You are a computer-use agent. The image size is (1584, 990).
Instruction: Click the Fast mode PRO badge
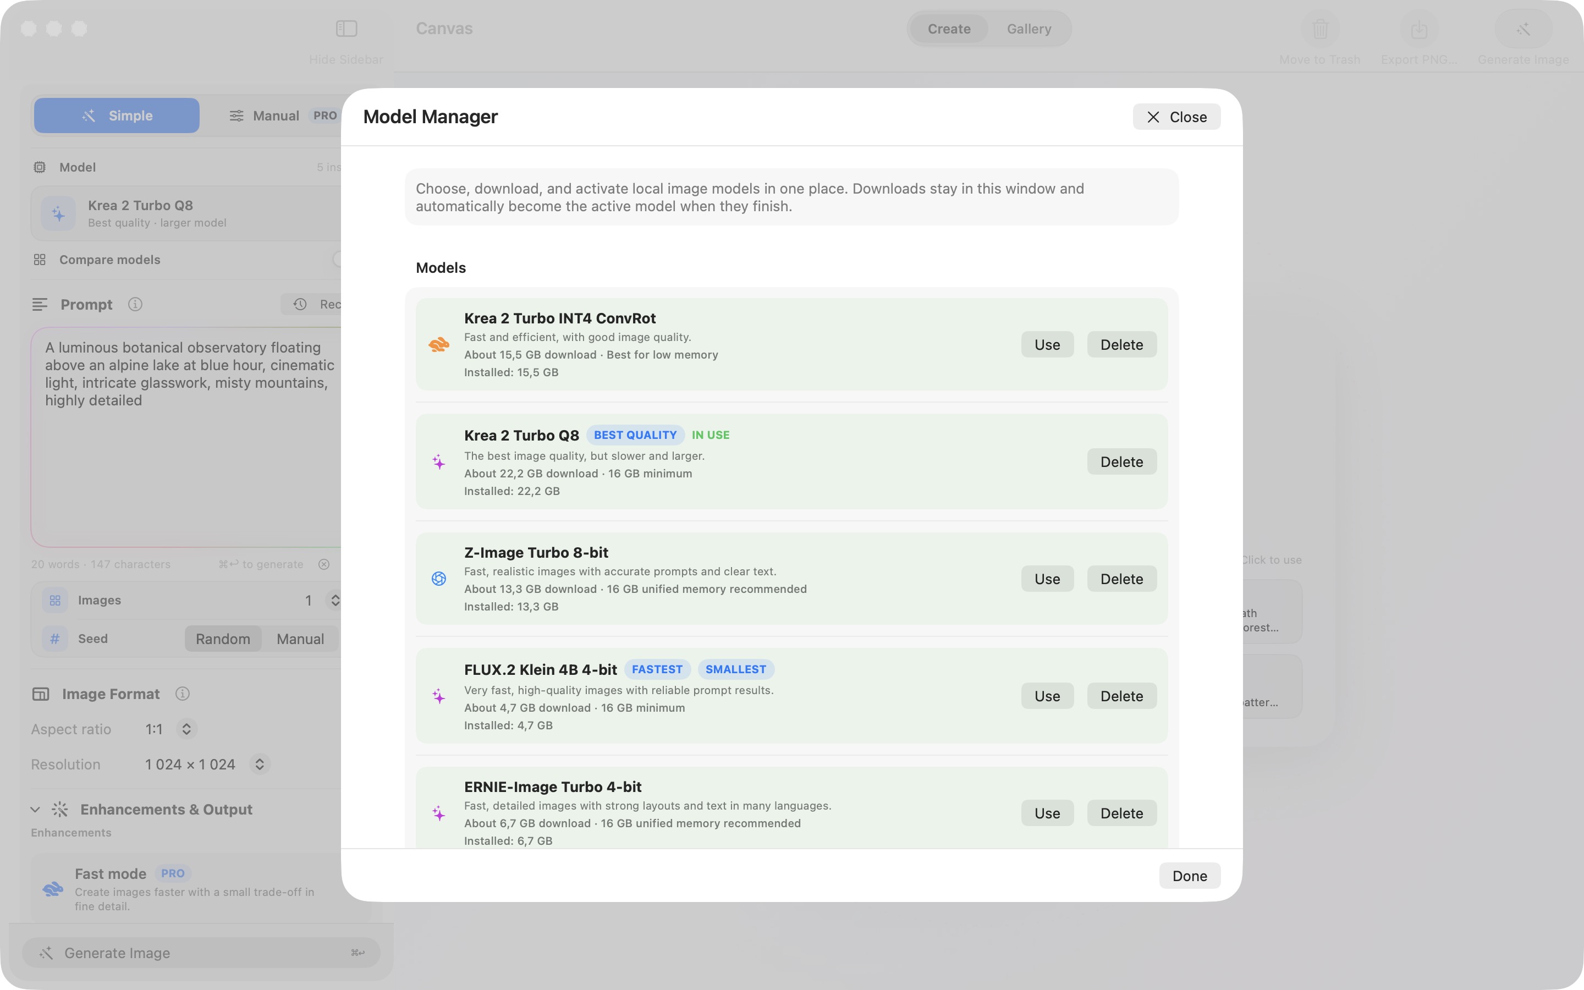click(173, 874)
